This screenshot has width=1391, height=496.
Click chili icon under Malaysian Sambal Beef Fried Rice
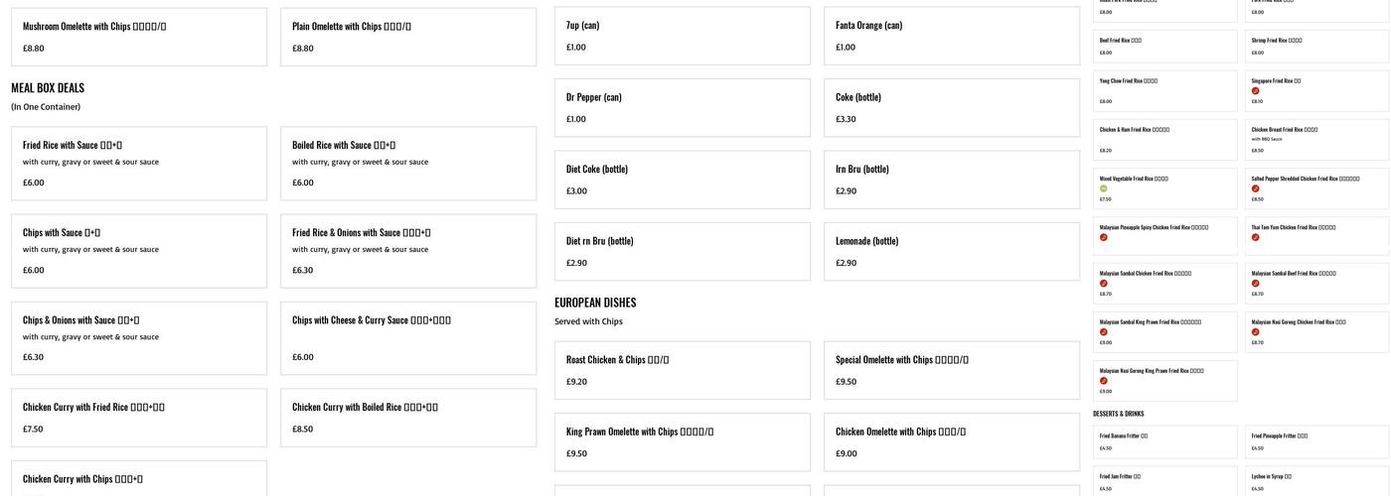click(x=1255, y=284)
